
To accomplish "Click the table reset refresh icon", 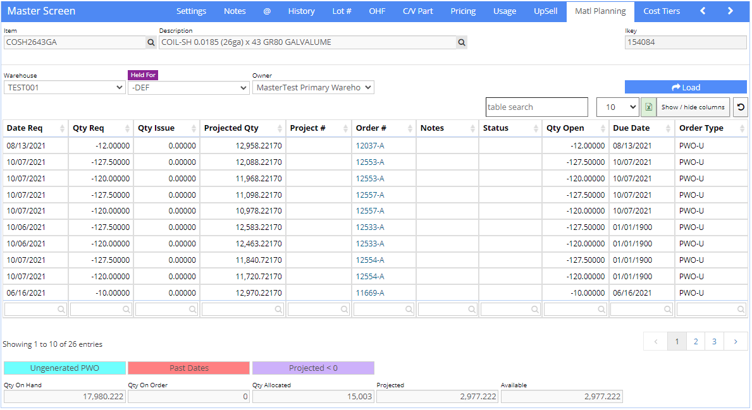I will coord(741,107).
